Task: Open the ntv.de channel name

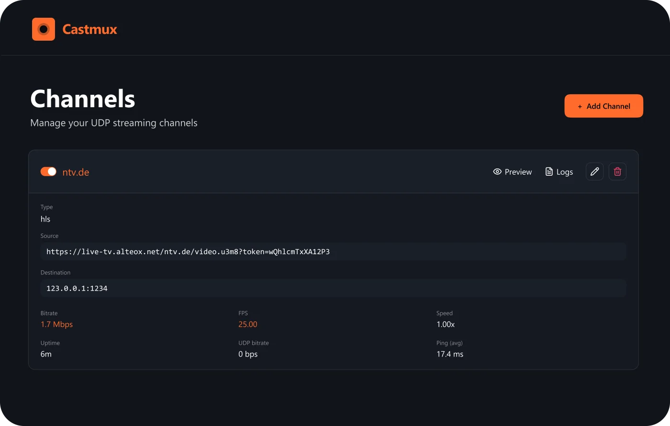Action: pyautogui.click(x=76, y=172)
